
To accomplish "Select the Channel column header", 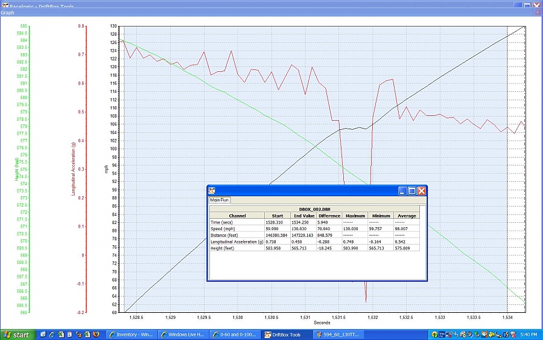I will [237, 216].
